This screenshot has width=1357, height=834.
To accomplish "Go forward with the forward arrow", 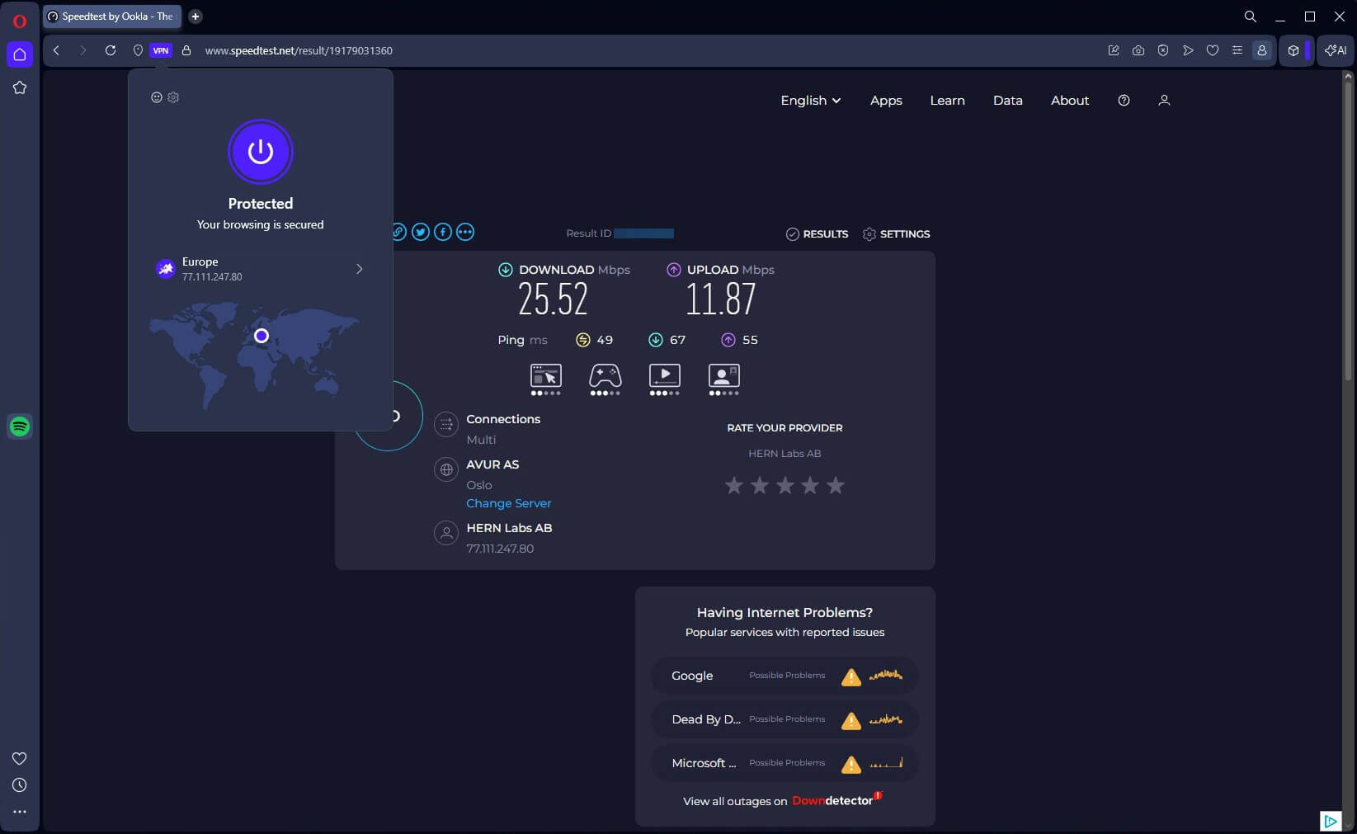I will (x=82, y=50).
